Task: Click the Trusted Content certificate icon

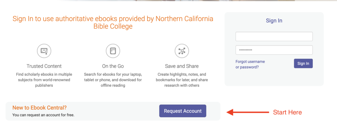Action: 44,51
